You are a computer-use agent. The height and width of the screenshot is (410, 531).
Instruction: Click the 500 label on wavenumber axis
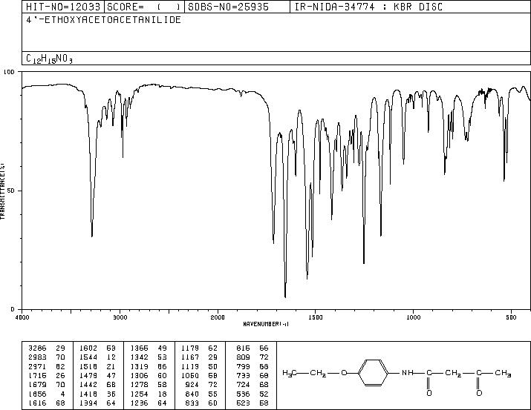tap(511, 317)
